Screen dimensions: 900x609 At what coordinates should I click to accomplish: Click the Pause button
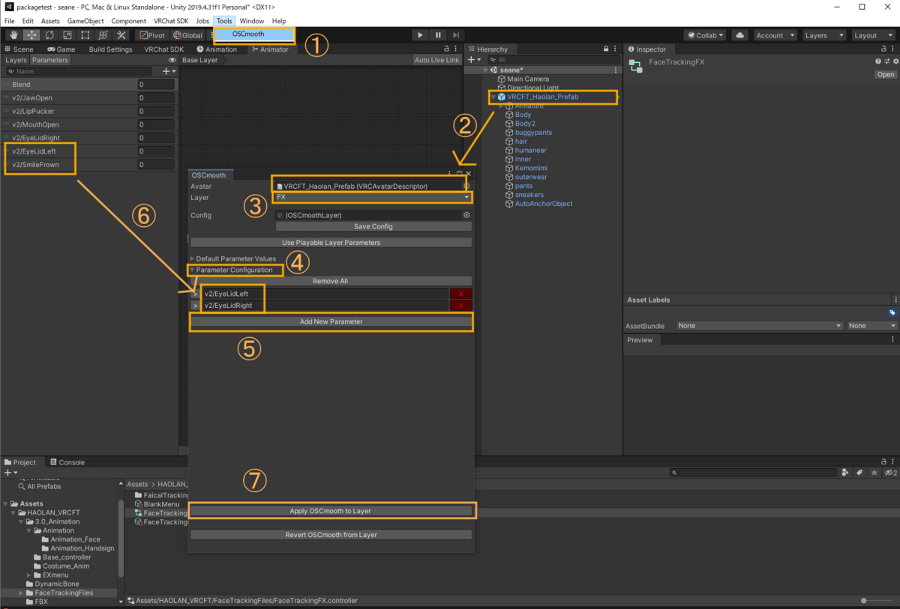[x=438, y=35]
